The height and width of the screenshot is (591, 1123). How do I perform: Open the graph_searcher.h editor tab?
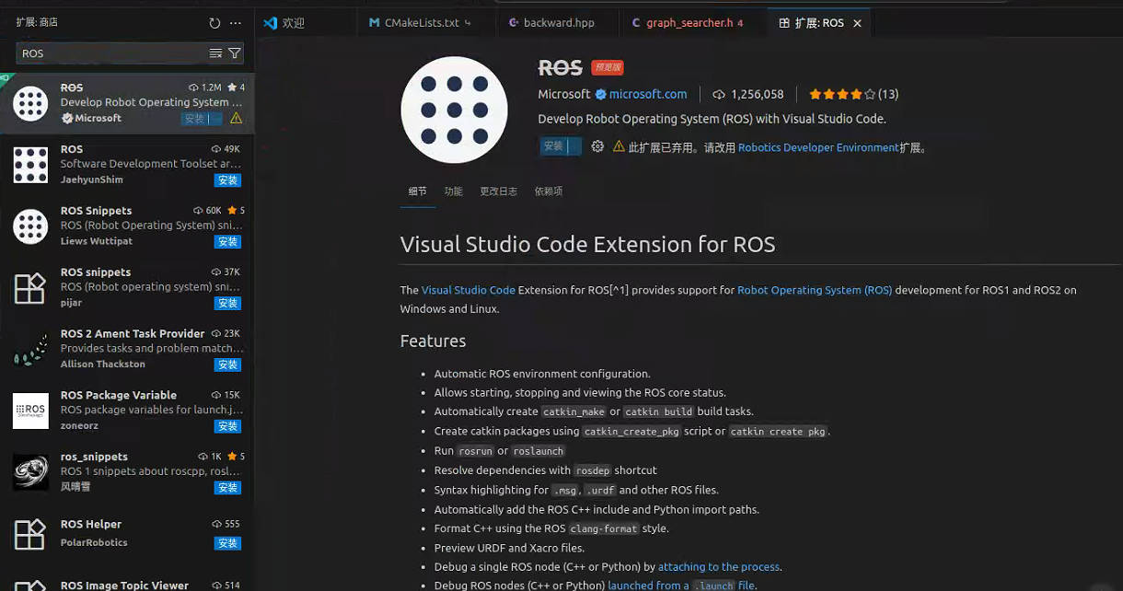(689, 23)
